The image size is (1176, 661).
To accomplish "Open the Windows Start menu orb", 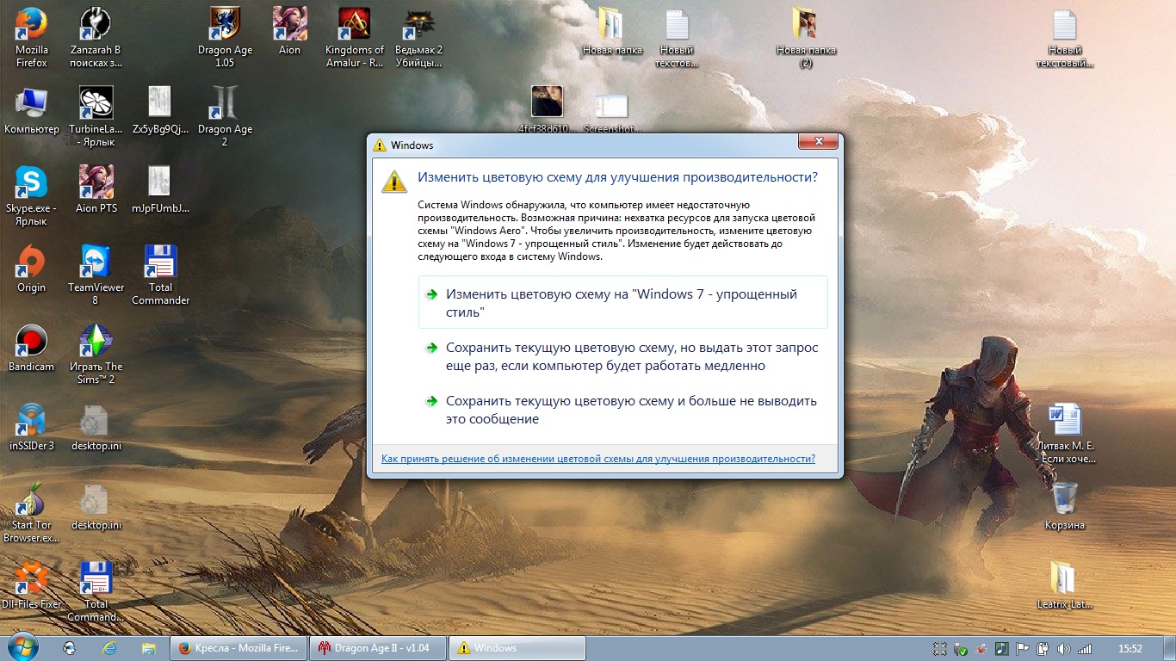I will [x=23, y=647].
